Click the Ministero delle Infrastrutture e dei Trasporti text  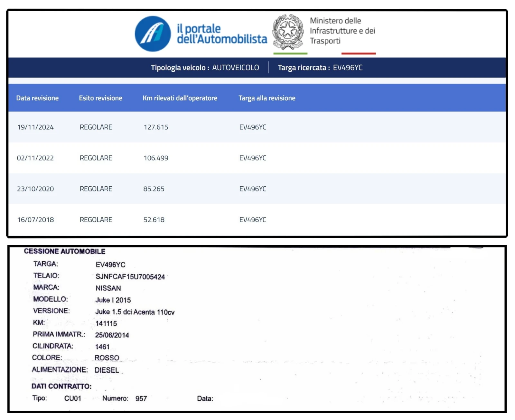click(342, 31)
